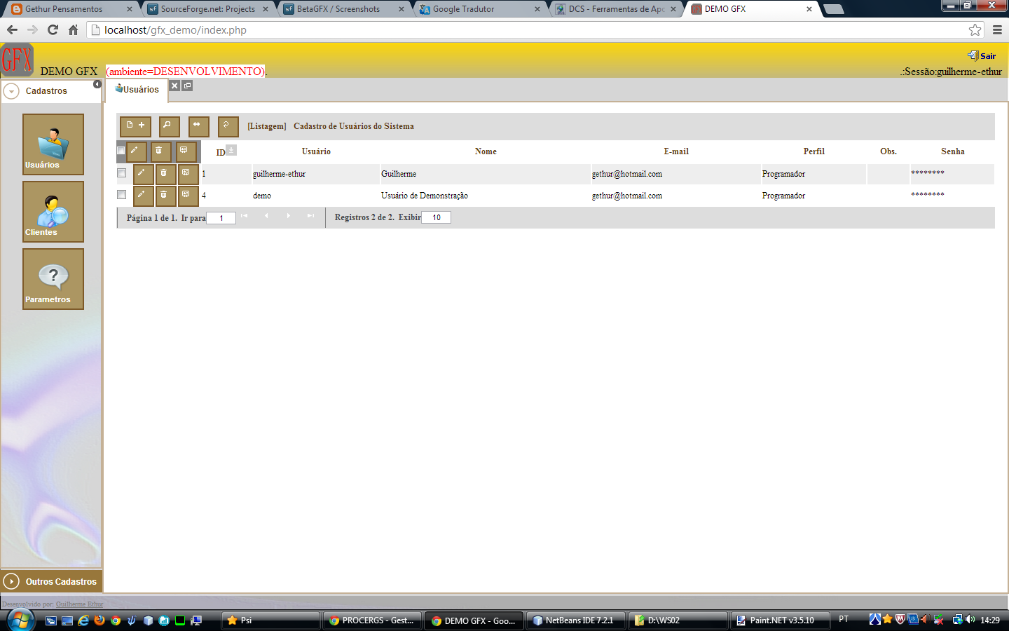The image size is (1009, 631).
Task: Open details card icon for user demo
Action: [x=188, y=196]
